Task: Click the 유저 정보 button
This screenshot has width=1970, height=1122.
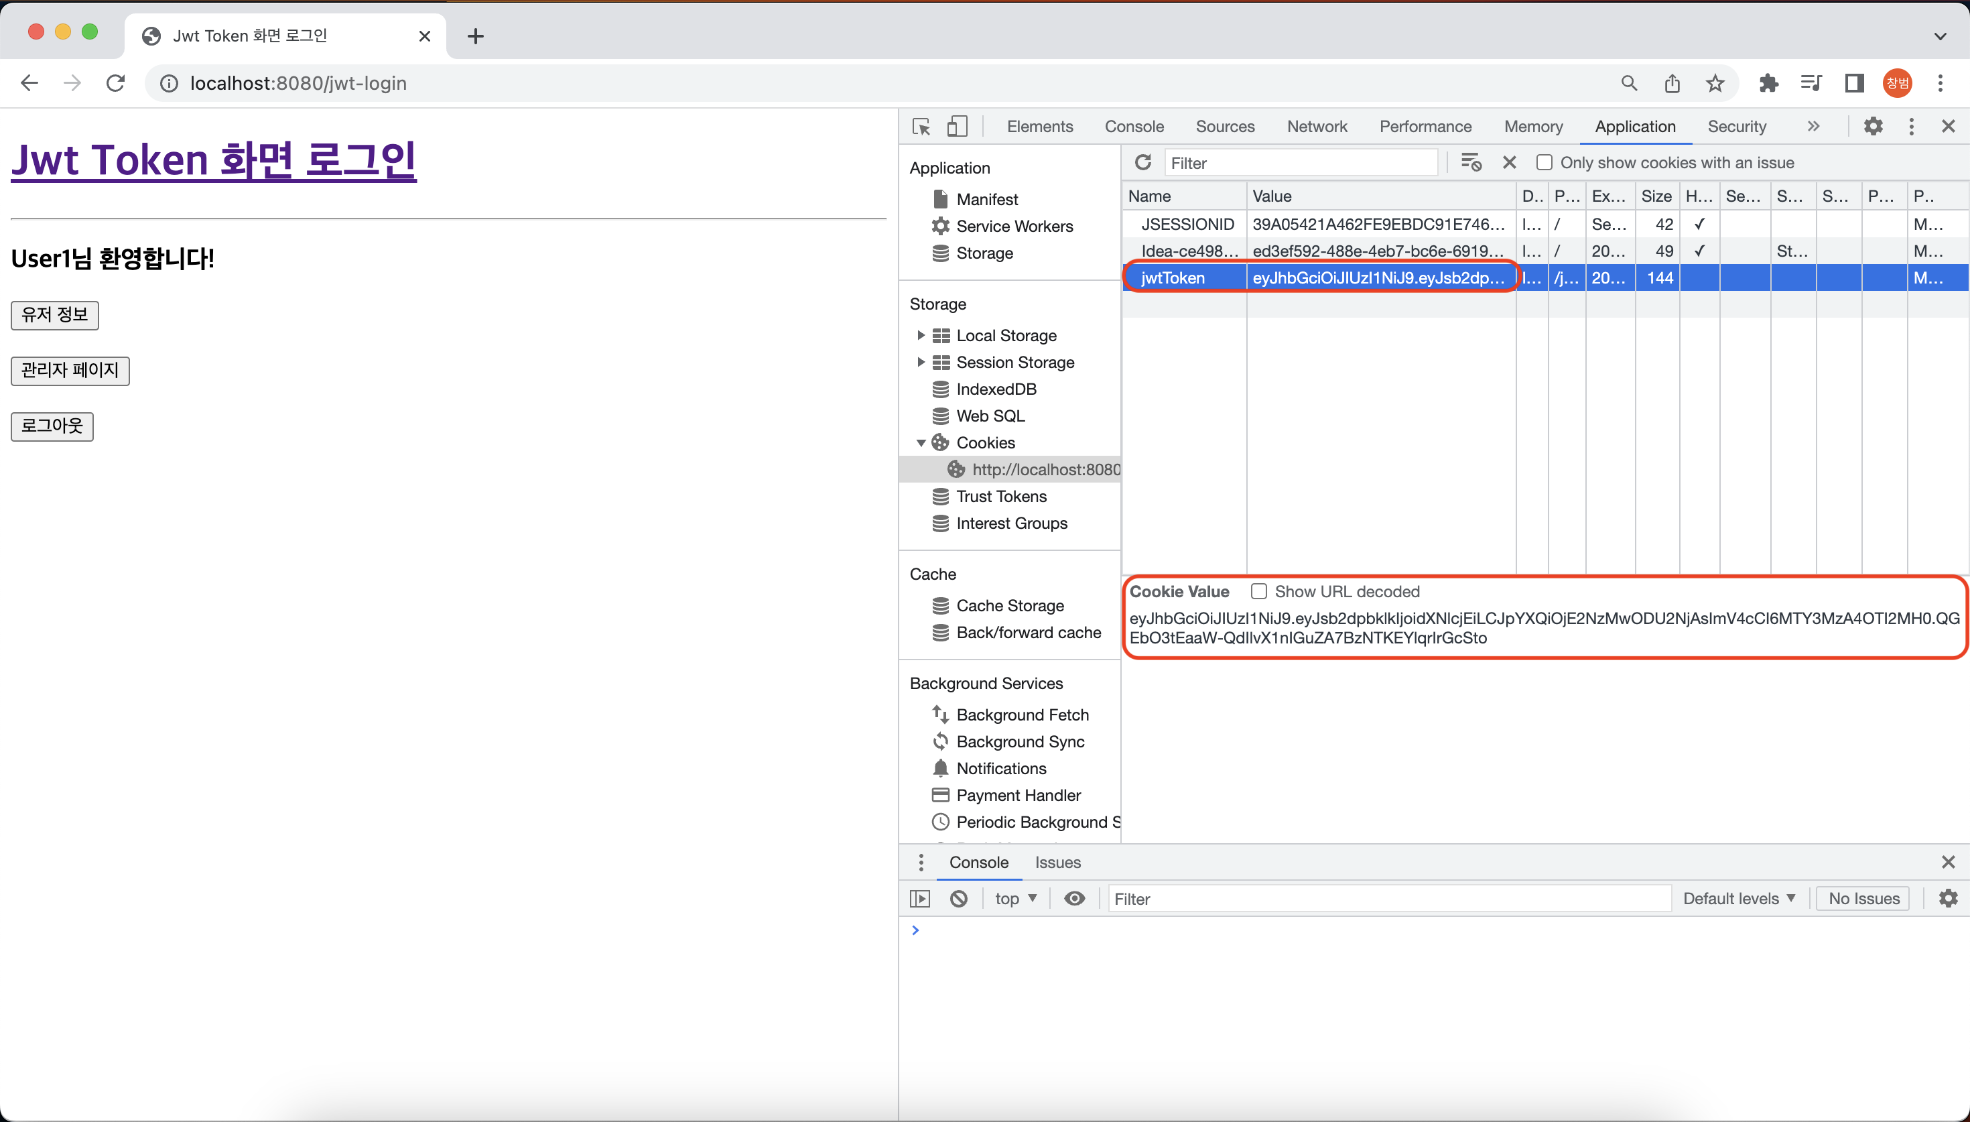Action: (x=55, y=315)
